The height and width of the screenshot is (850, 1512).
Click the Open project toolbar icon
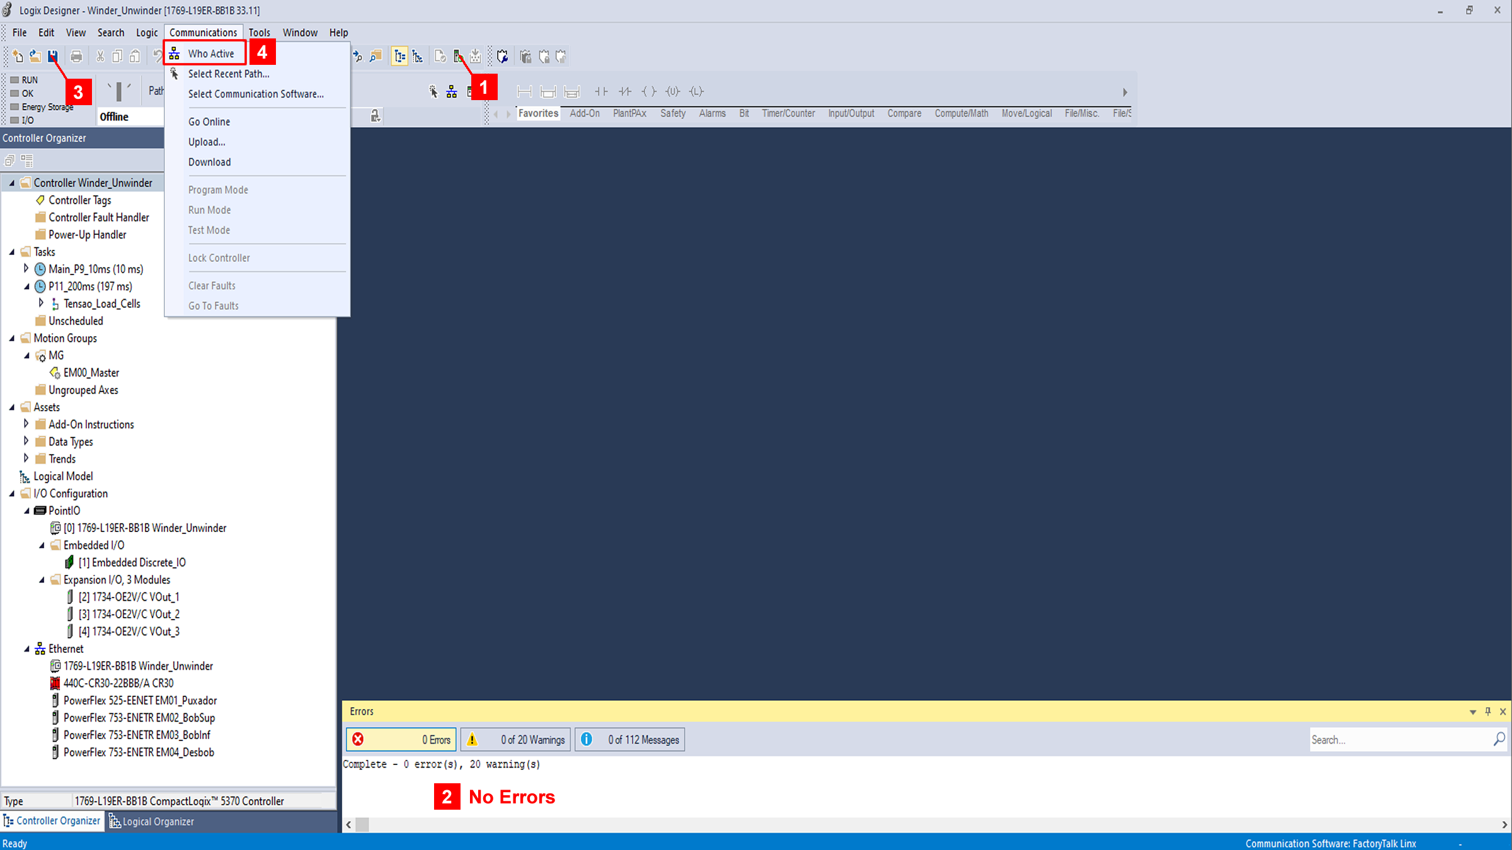coord(35,57)
